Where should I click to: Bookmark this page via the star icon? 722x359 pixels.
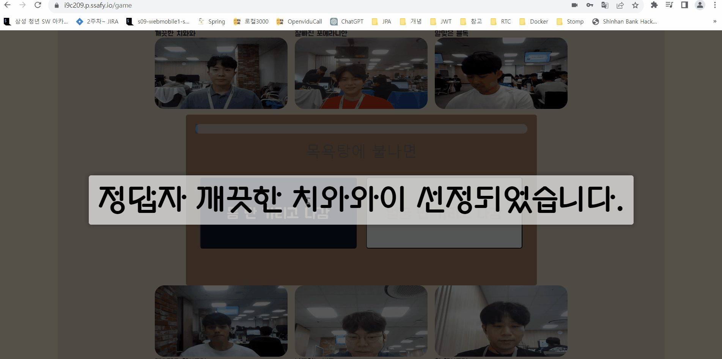click(x=635, y=5)
